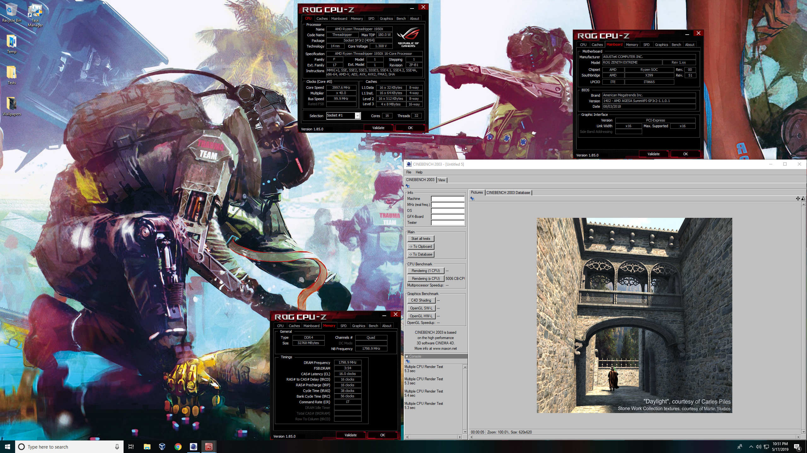Open the Graphics tab in the Mainboard CPU-Z window

(661, 45)
